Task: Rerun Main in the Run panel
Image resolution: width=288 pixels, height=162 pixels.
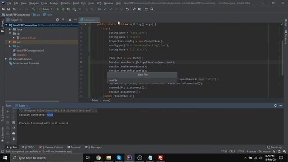Action: coord(8,111)
